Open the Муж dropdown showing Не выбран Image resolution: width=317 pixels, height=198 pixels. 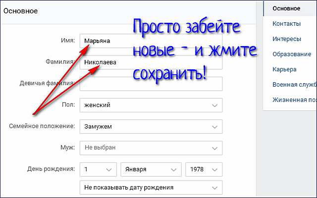point(151,148)
